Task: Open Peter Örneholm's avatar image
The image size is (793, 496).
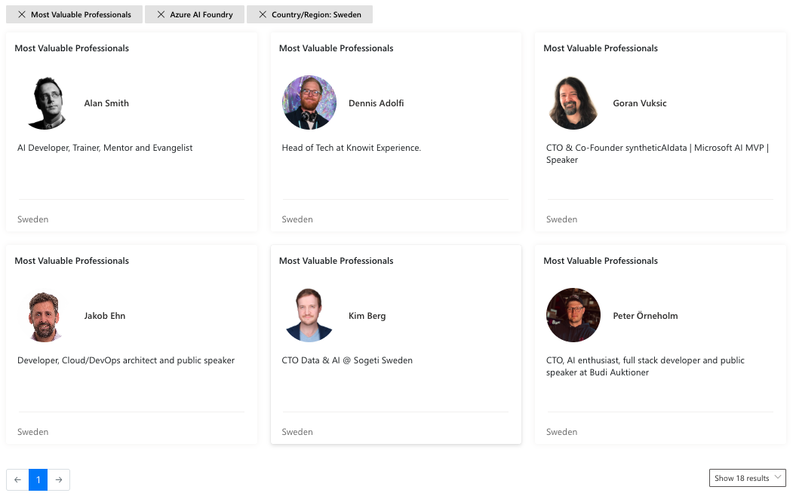Action: click(x=573, y=316)
